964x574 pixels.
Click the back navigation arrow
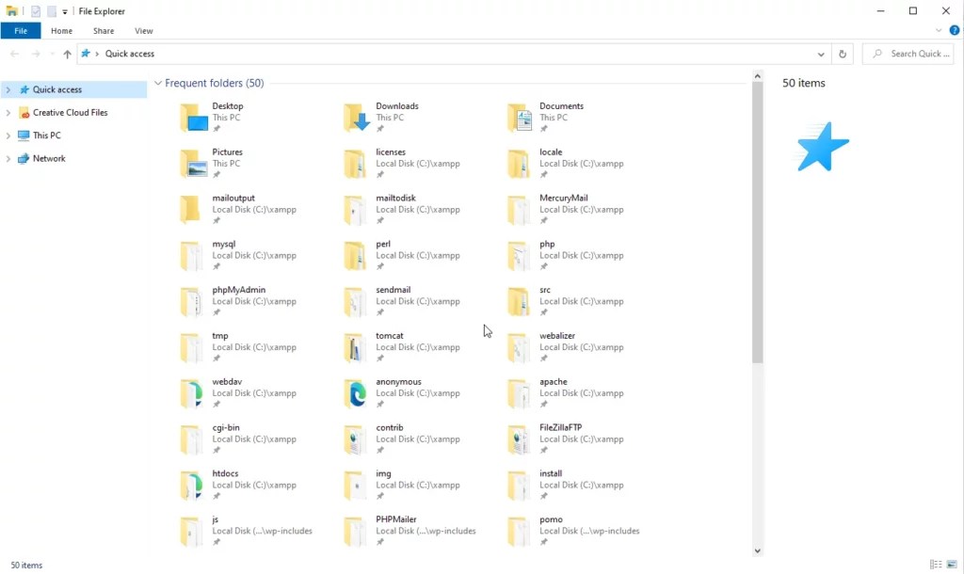tap(14, 54)
